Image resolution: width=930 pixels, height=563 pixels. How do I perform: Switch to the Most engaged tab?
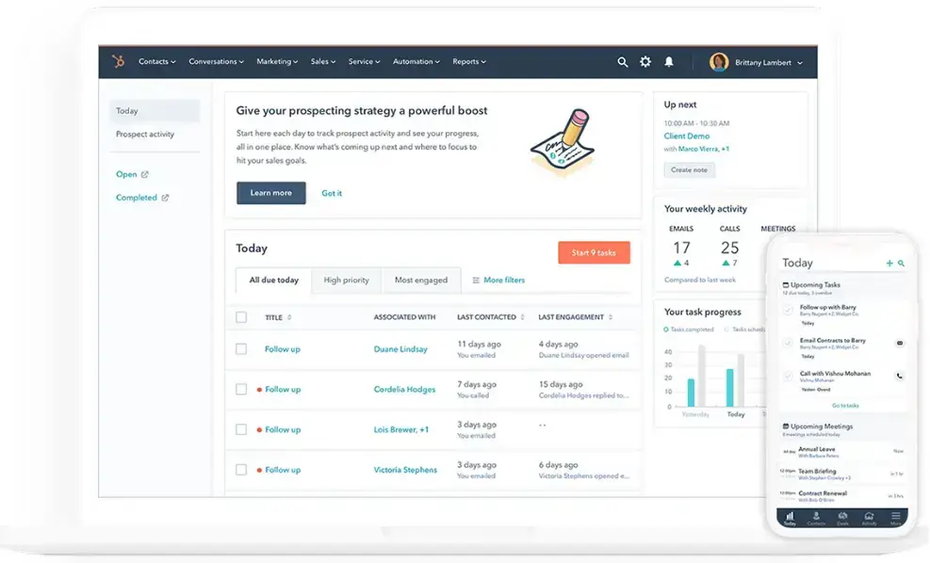(421, 280)
